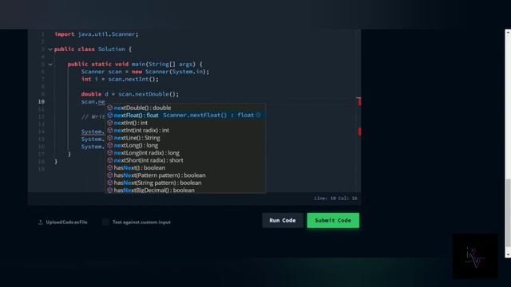Choose nextLine() : String suggestion
The height and width of the screenshot is (287, 511).
tap(185, 138)
